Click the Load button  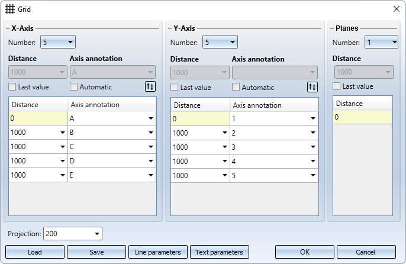pos(35,252)
